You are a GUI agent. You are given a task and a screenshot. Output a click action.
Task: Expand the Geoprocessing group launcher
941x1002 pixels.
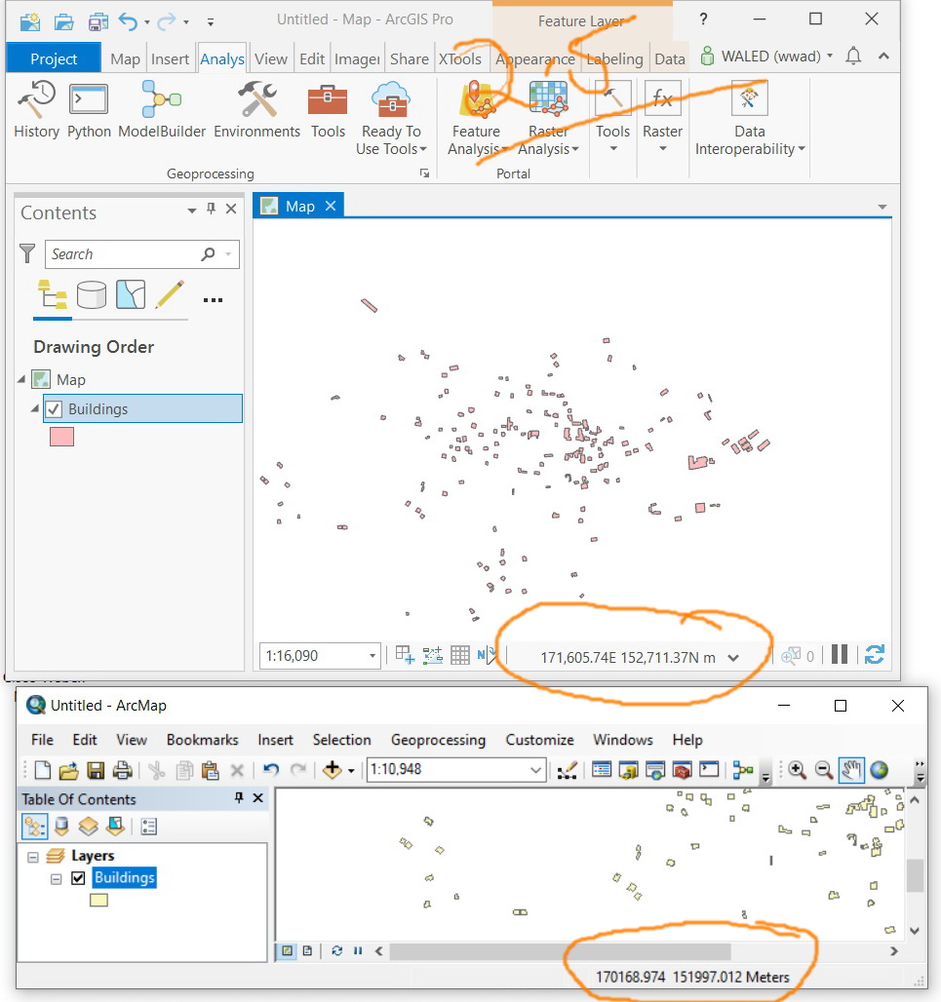[424, 173]
